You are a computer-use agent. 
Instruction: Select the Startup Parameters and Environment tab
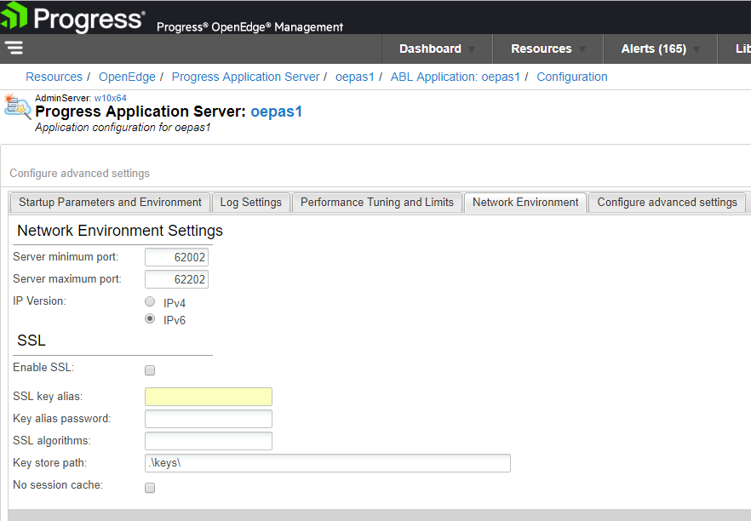(109, 202)
